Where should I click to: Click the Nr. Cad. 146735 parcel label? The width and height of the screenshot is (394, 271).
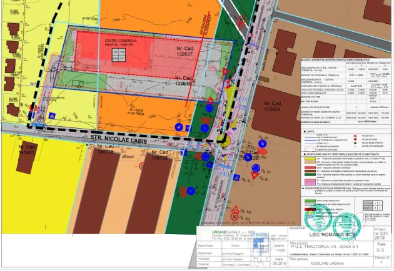coord(160,155)
